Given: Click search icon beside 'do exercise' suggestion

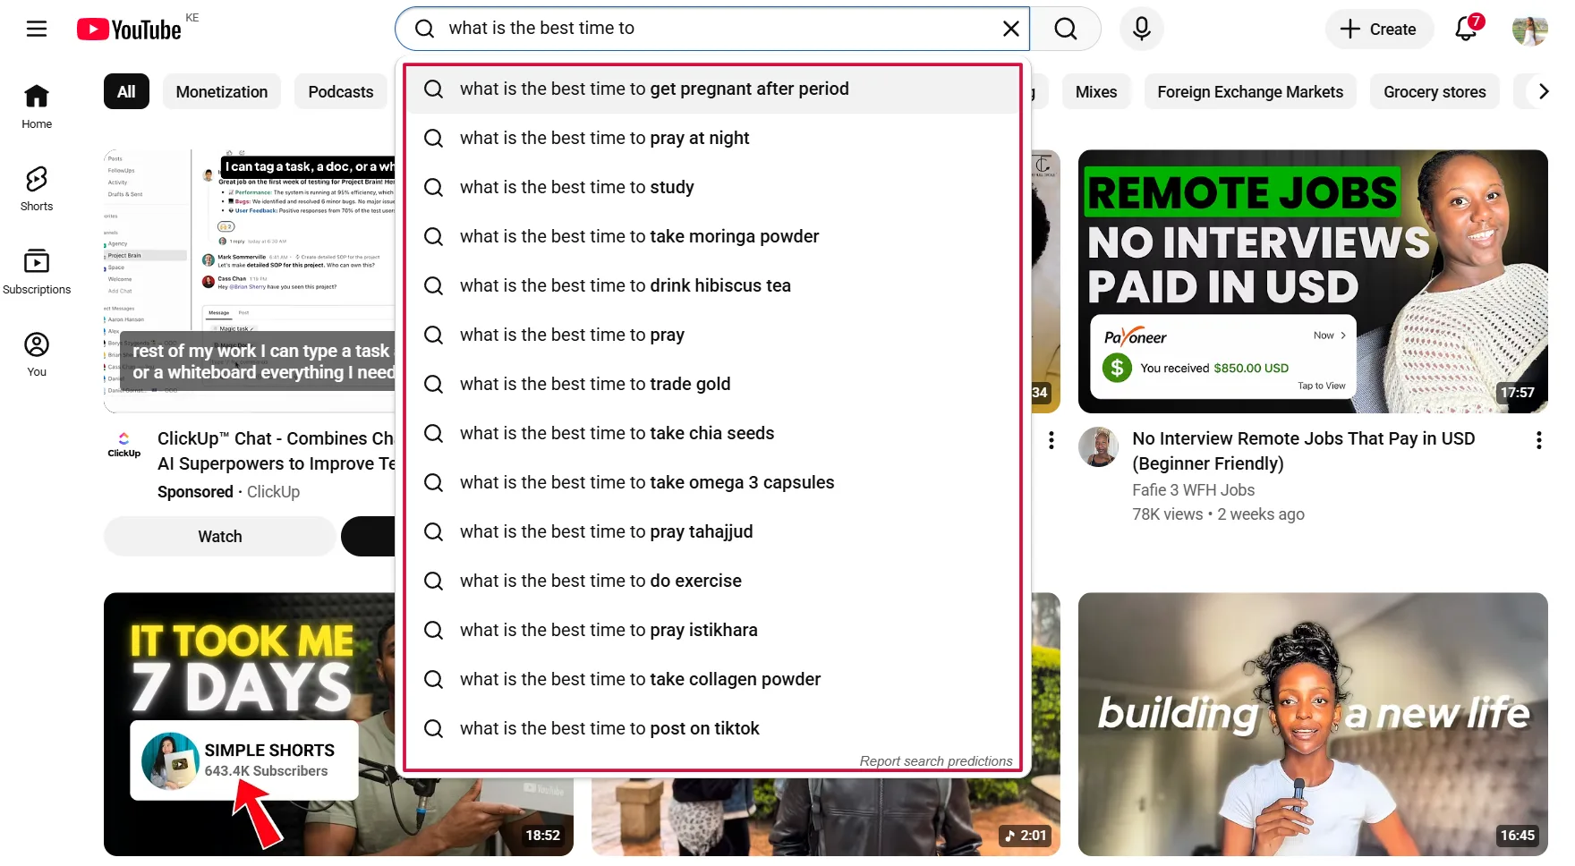Looking at the screenshot, I should 433,581.
